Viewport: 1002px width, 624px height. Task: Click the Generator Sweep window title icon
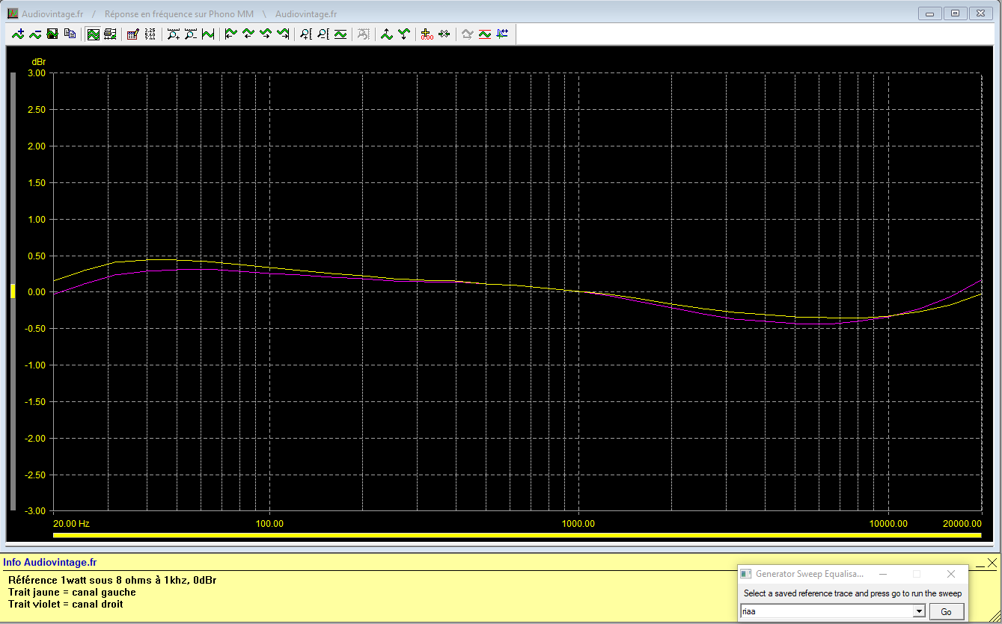click(745, 574)
